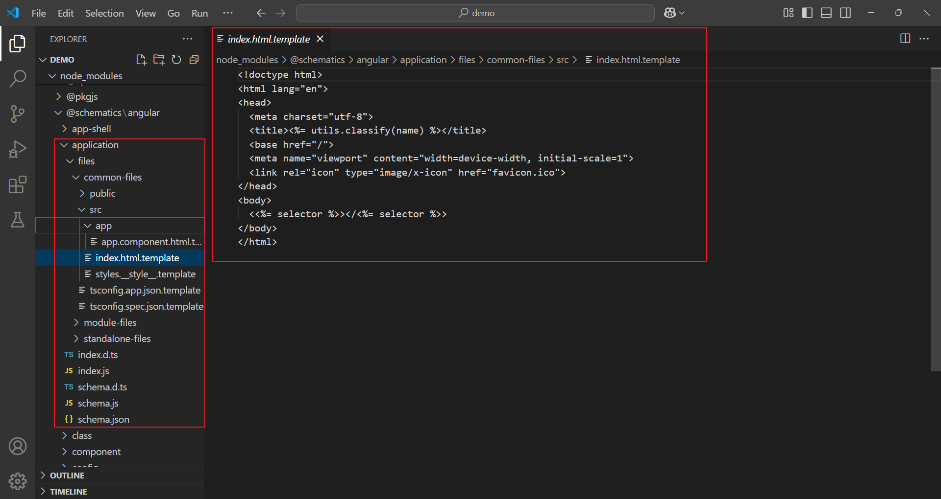Open the Extensions view
Image resolution: width=941 pixels, height=499 pixels.
pyautogui.click(x=18, y=185)
